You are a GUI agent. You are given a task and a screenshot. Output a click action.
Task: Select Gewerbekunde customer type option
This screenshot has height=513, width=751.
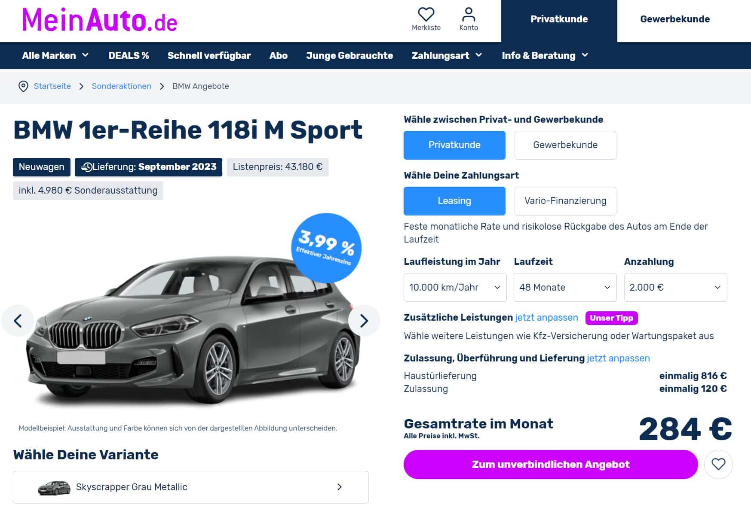point(565,145)
